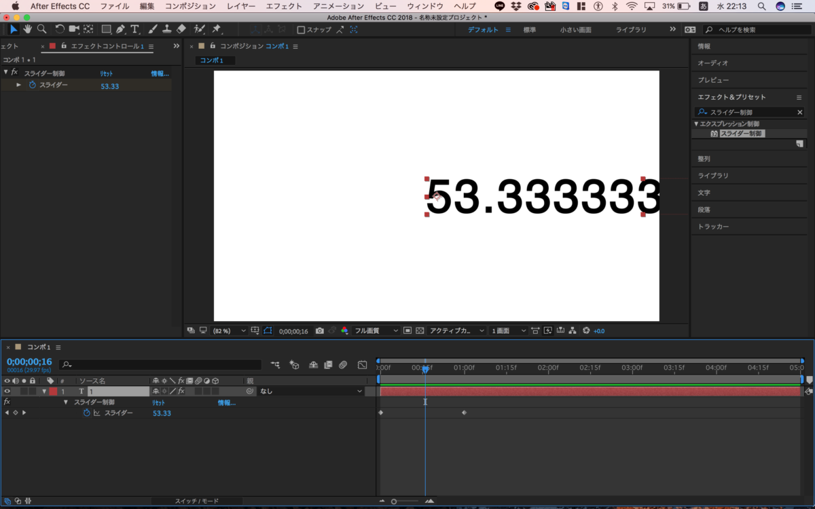Select the Horizontal Type tool

(134, 29)
